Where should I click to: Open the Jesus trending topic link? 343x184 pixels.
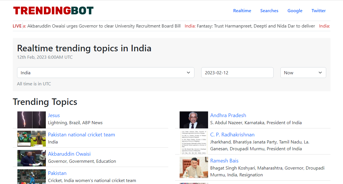pos(54,115)
